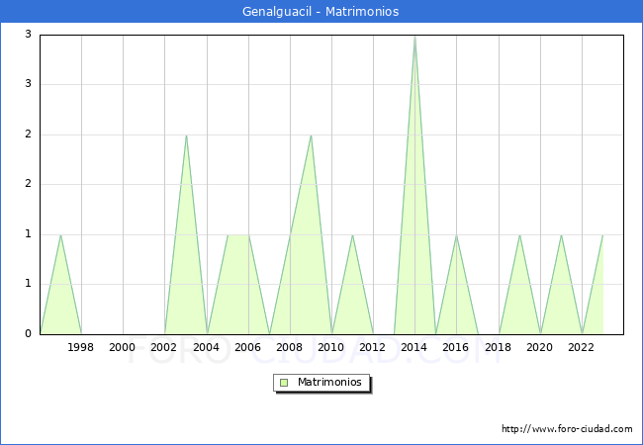Click the 2019 peak data point
The height and width of the screenshot is (445, 643).
point(519,234)
